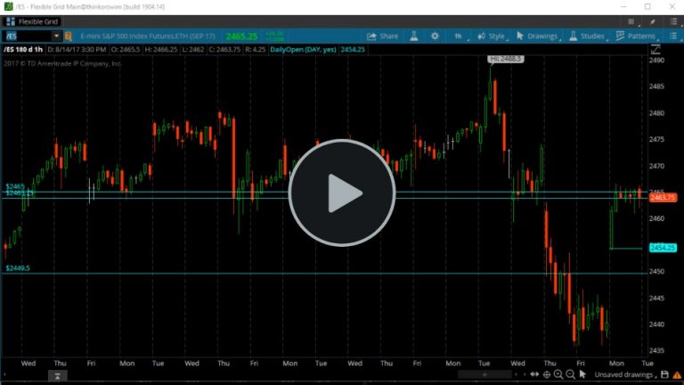Open chart settings gear icon
This screenshot has width=684, height=385.
click(x=435, y=37)
